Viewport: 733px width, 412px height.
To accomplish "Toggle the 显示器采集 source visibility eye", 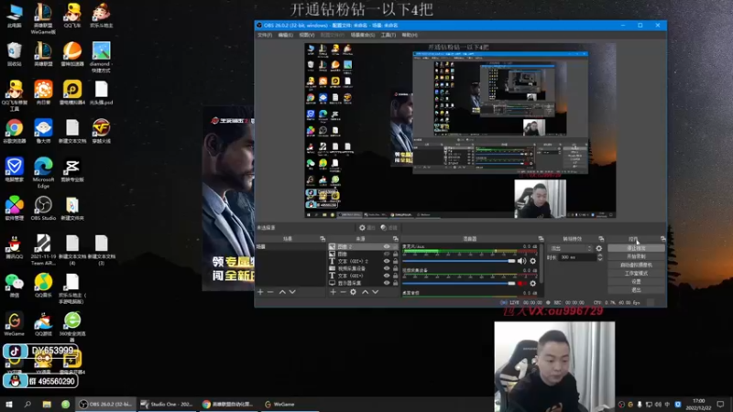I will [x=387, y=283].
